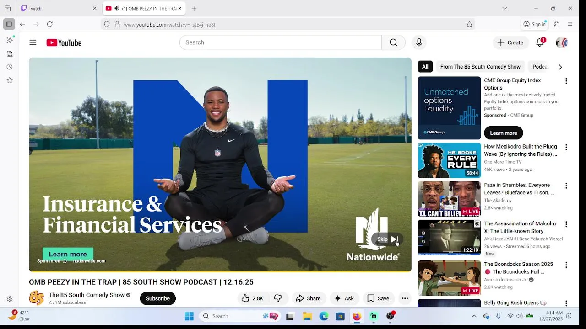This screenshot has height=329, width=586.
Task: Visit nationwide.com sponsor link
Action: (x=89, y=261)
